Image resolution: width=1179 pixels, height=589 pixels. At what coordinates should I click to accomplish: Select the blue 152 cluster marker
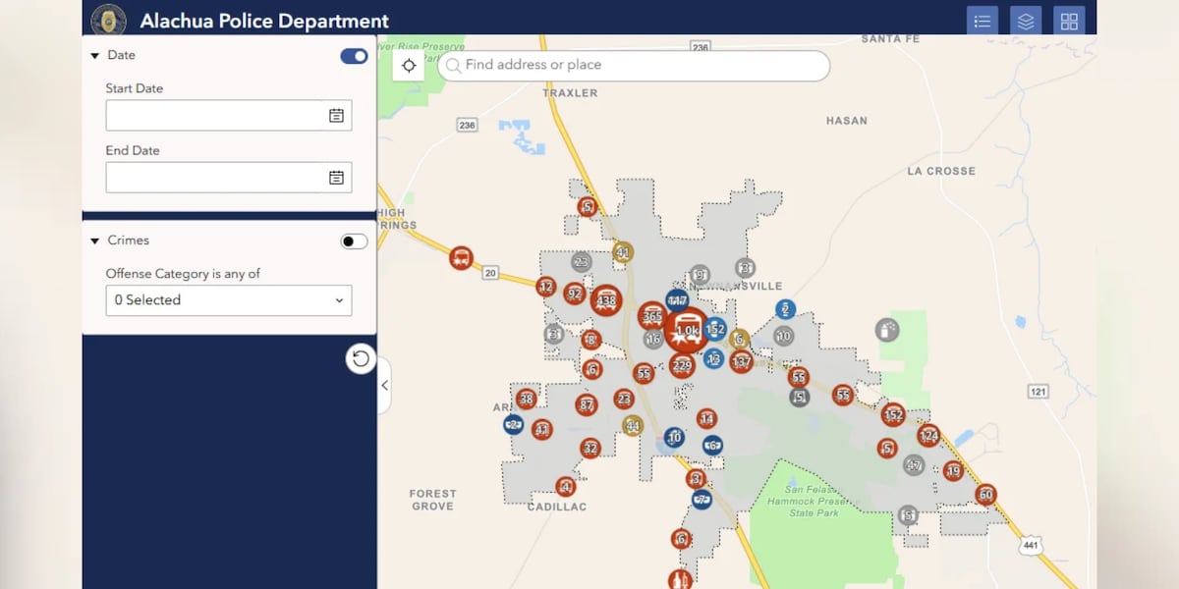click(x=714, y=329)
